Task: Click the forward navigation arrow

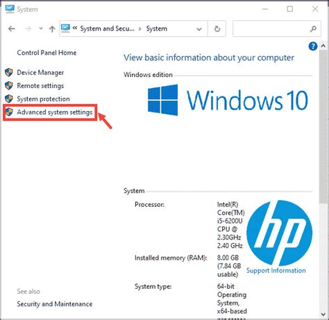Action: tap(28, 28)
